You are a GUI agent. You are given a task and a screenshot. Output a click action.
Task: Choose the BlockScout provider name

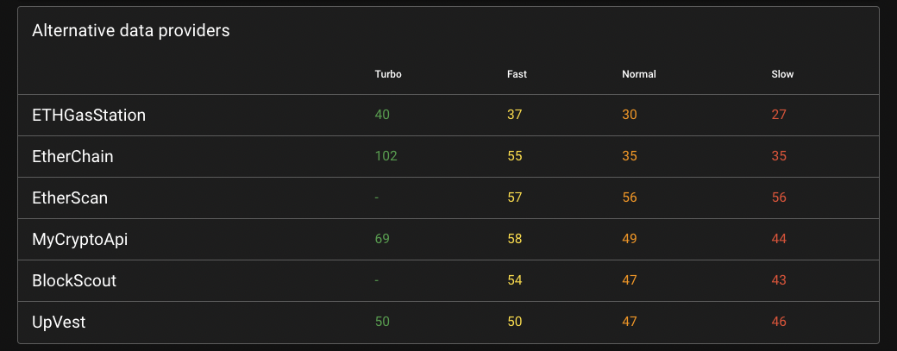[74, 281]
